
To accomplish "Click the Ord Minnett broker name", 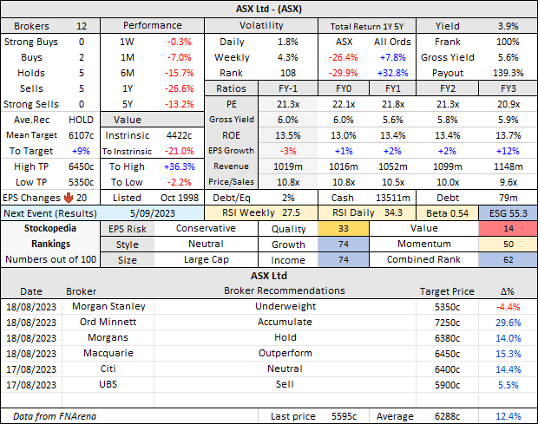I will pyautogui.click(x=95, y=322).
